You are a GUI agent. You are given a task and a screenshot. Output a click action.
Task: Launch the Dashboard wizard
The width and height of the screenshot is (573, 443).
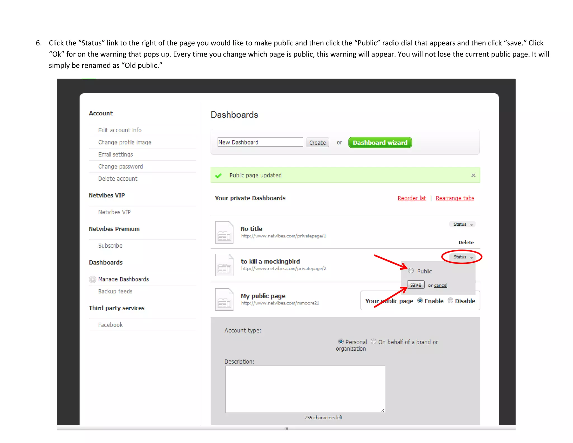pos(380,143)
